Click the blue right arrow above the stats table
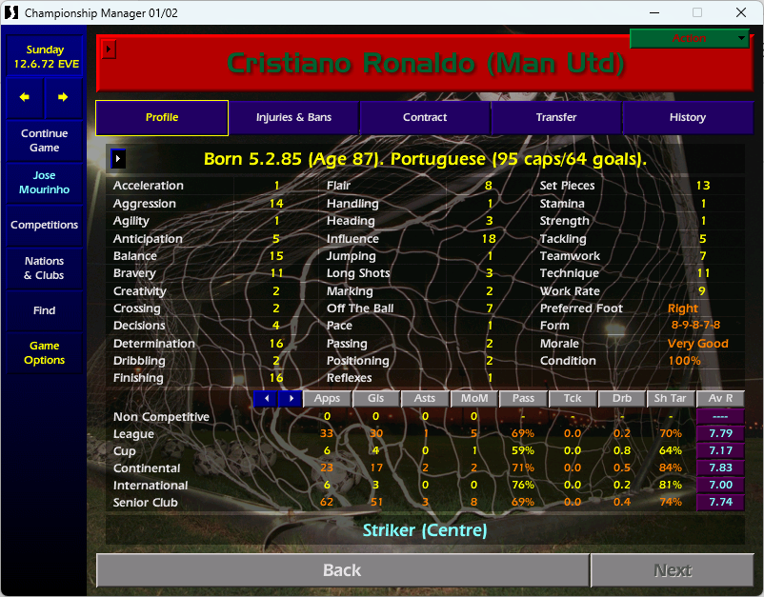Image resolution: width=764 pixels, height=597 pixels. coord(291,398)
